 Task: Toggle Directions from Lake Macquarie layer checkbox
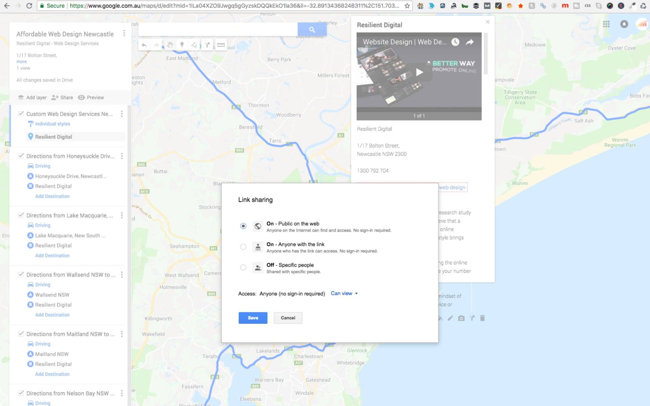pos(21,215)
